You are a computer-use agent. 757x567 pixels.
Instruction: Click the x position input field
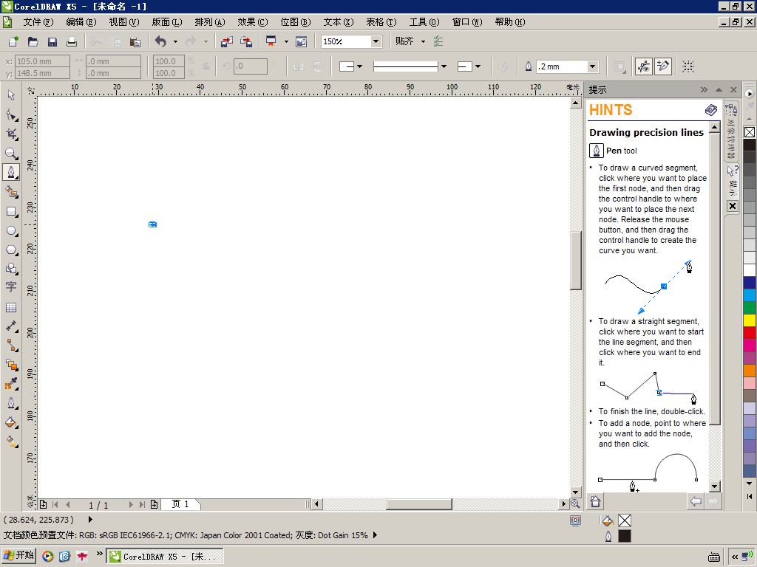pyautogui.click(x=42, y=61)
